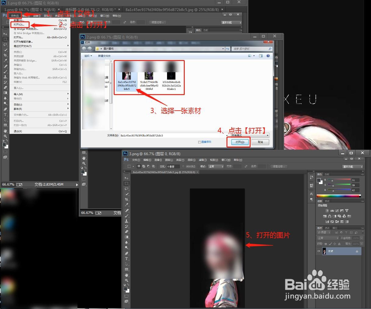Select Eraser tool in 3.png window
This screenshot has width=371, height=309.
point(127,232)
